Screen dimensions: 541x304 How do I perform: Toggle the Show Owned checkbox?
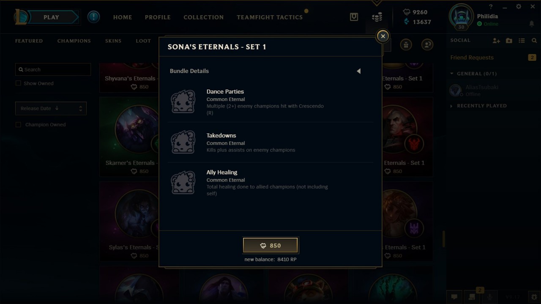tap(18, 83)
